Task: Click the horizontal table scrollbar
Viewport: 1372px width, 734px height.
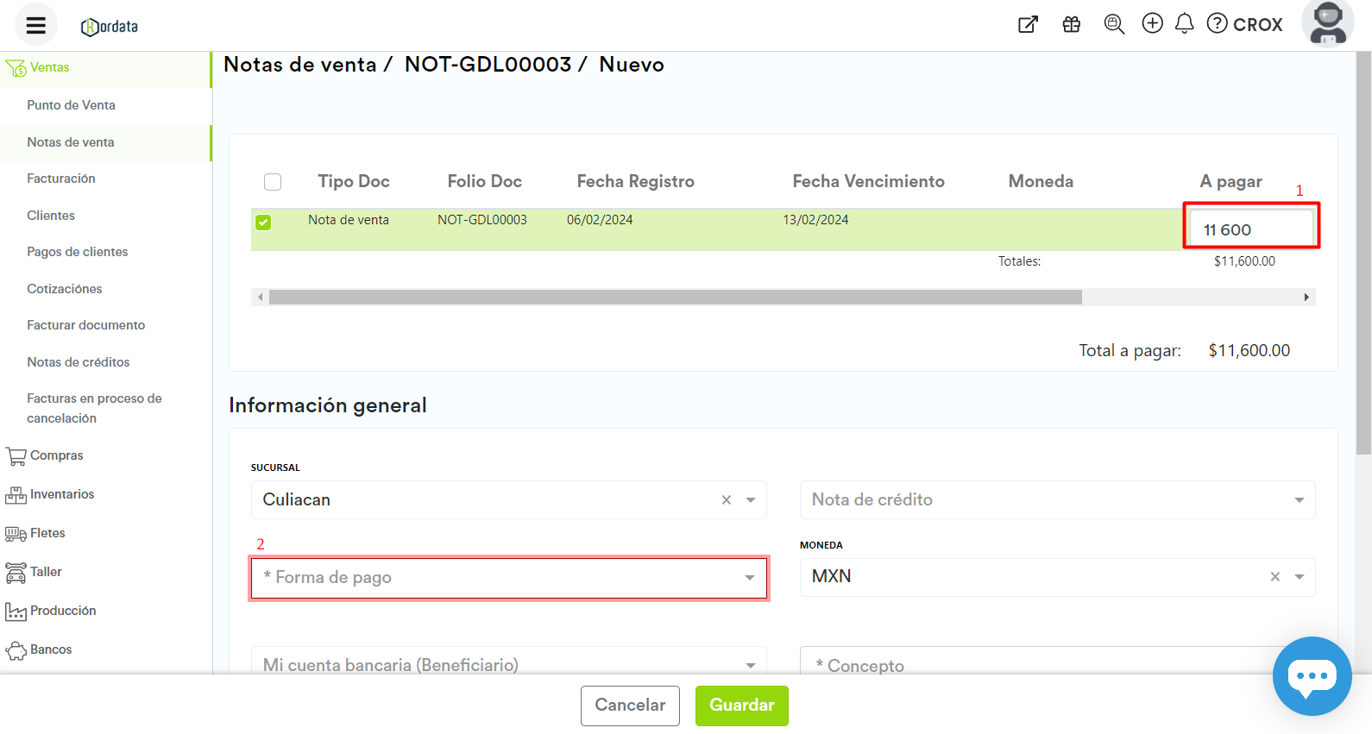Action: point(675,298)
